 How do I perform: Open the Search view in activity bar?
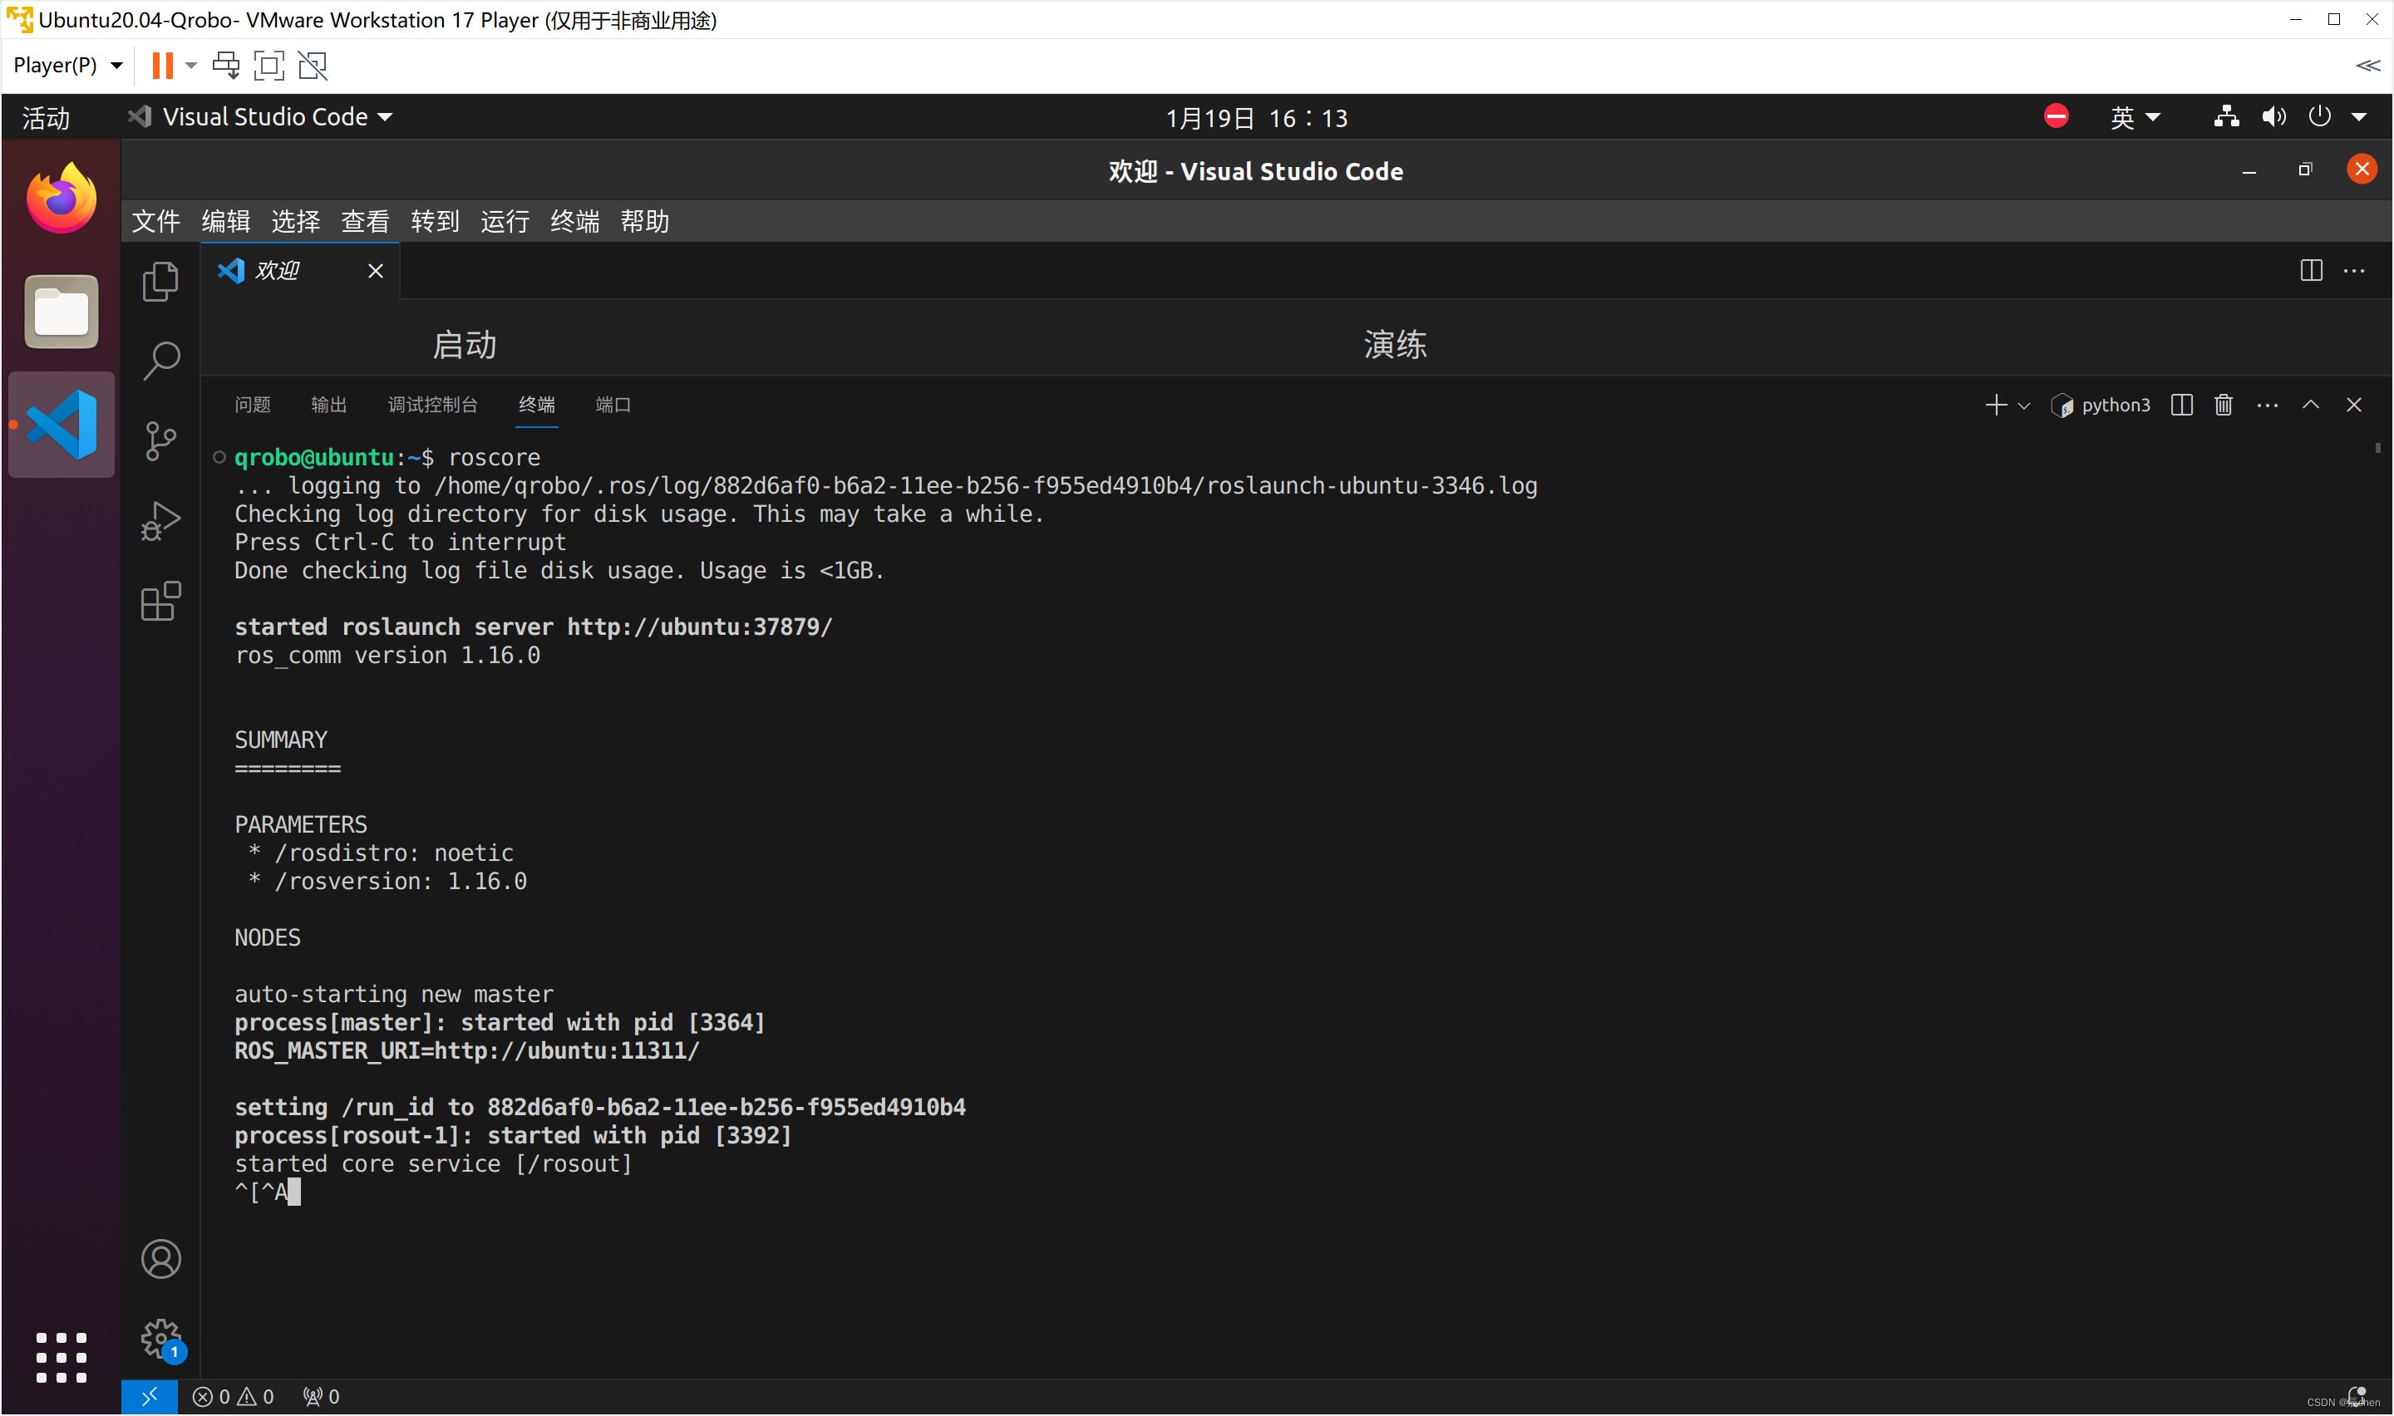click(160, 361)
